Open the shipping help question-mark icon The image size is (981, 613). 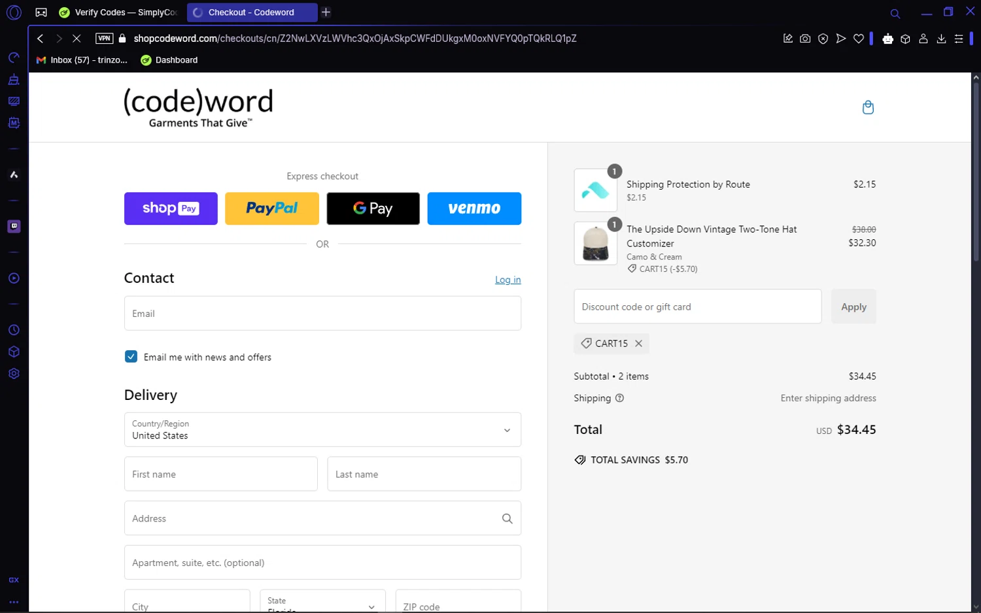point(619,398)
